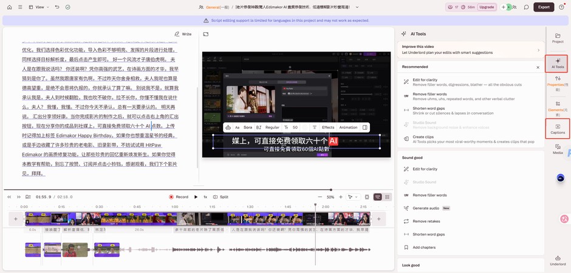Open text alignment options icon

[315, 127]
